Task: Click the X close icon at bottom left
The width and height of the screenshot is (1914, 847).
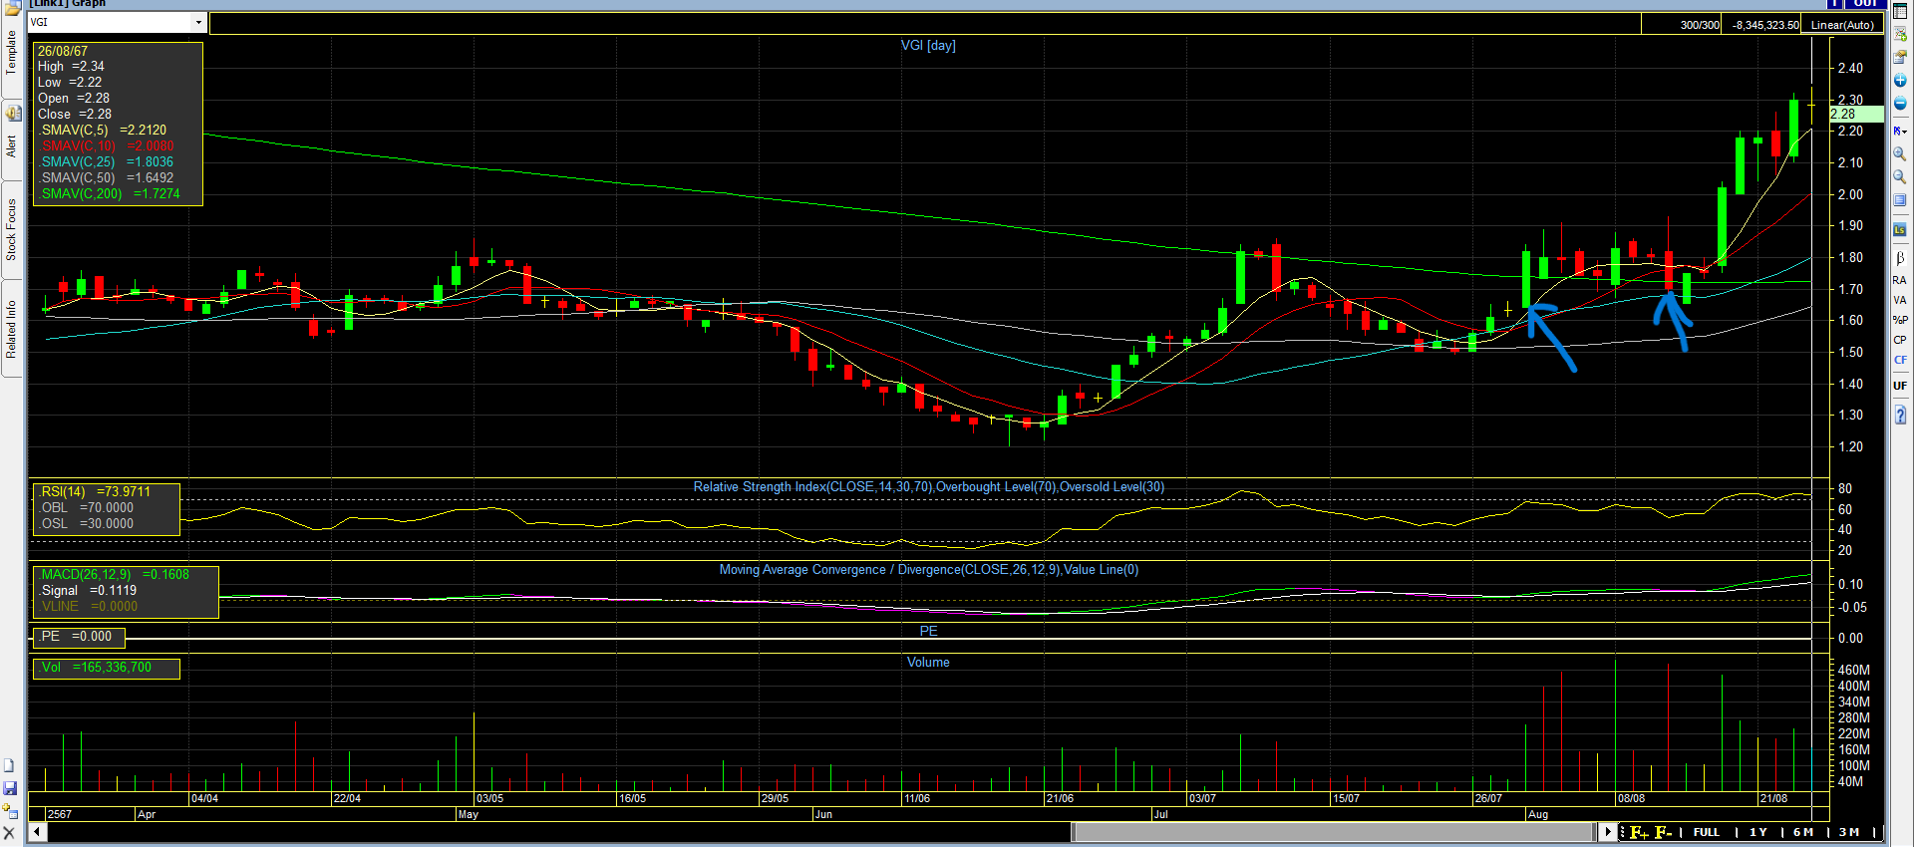Action: (x=9, y=833)
